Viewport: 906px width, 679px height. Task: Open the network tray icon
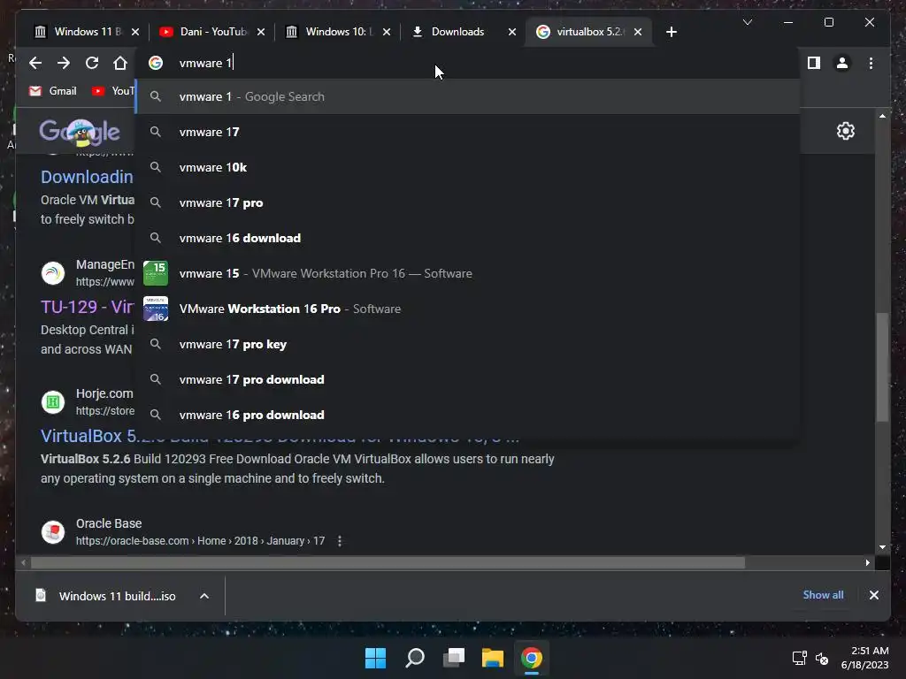coord(800,658)
